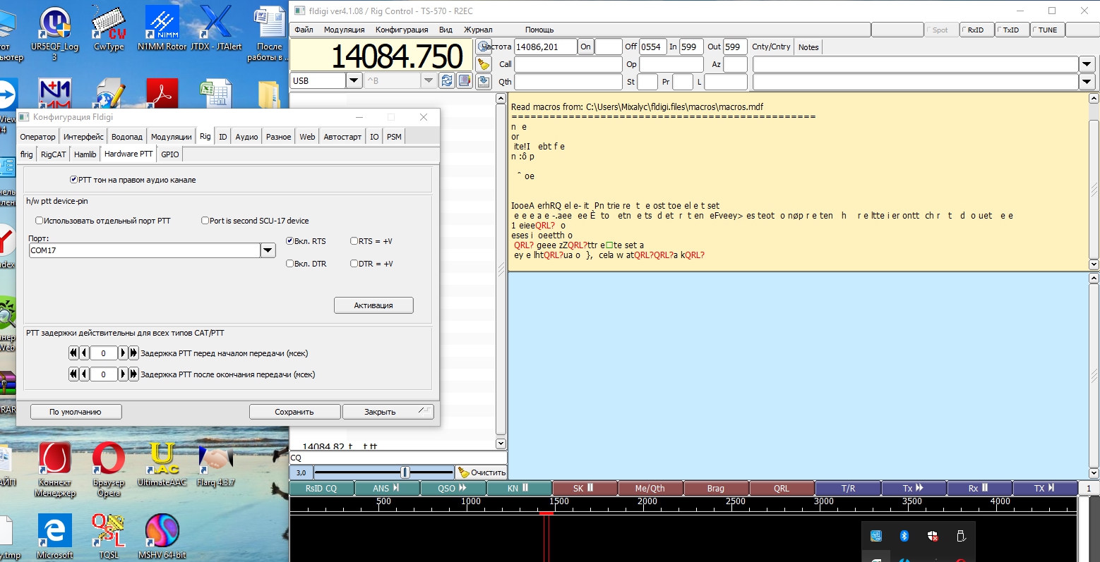
Task: Click the broom icon next to Call field
Action: tap(484, 64)
